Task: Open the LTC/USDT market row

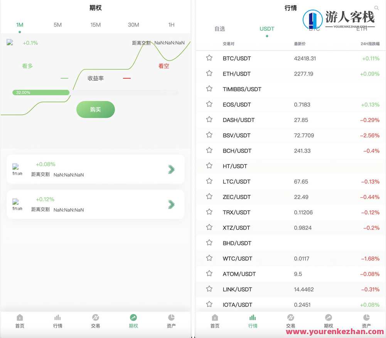Action: pyautogui.click(x=289, y=181)
